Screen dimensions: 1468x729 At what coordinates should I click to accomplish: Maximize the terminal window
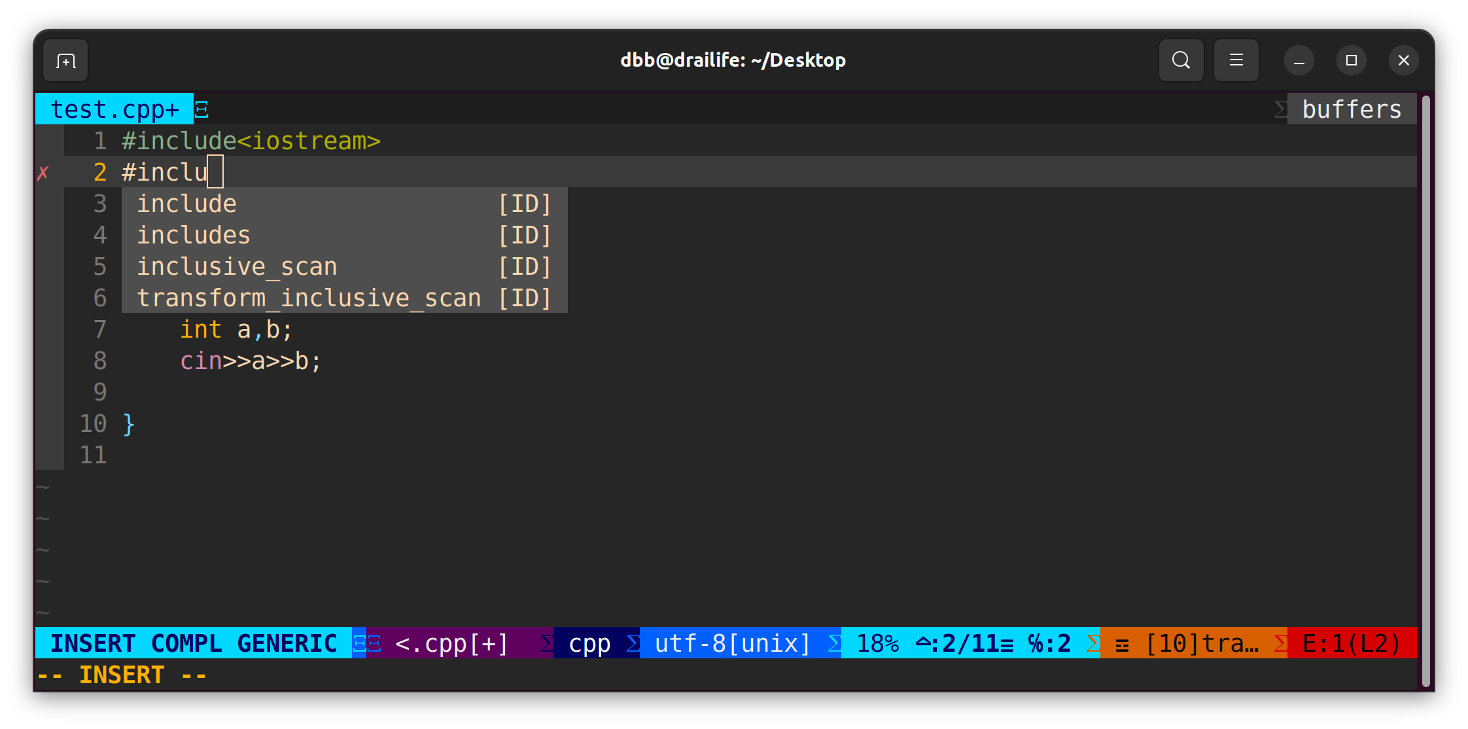(1351, 61)
